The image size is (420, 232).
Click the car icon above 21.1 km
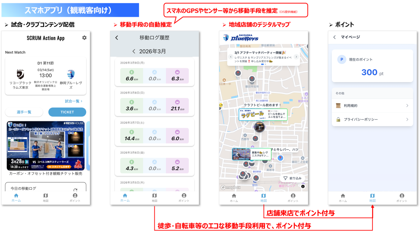point(177,102)
